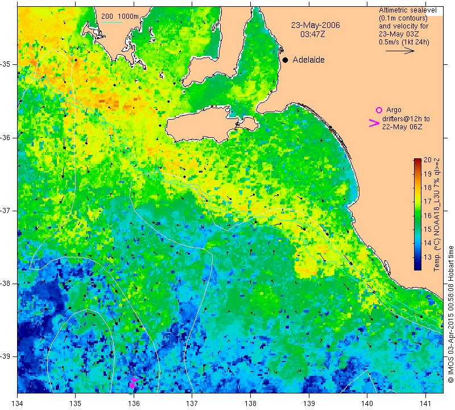Click the longitude axis label 135

(x=76, y=403)
